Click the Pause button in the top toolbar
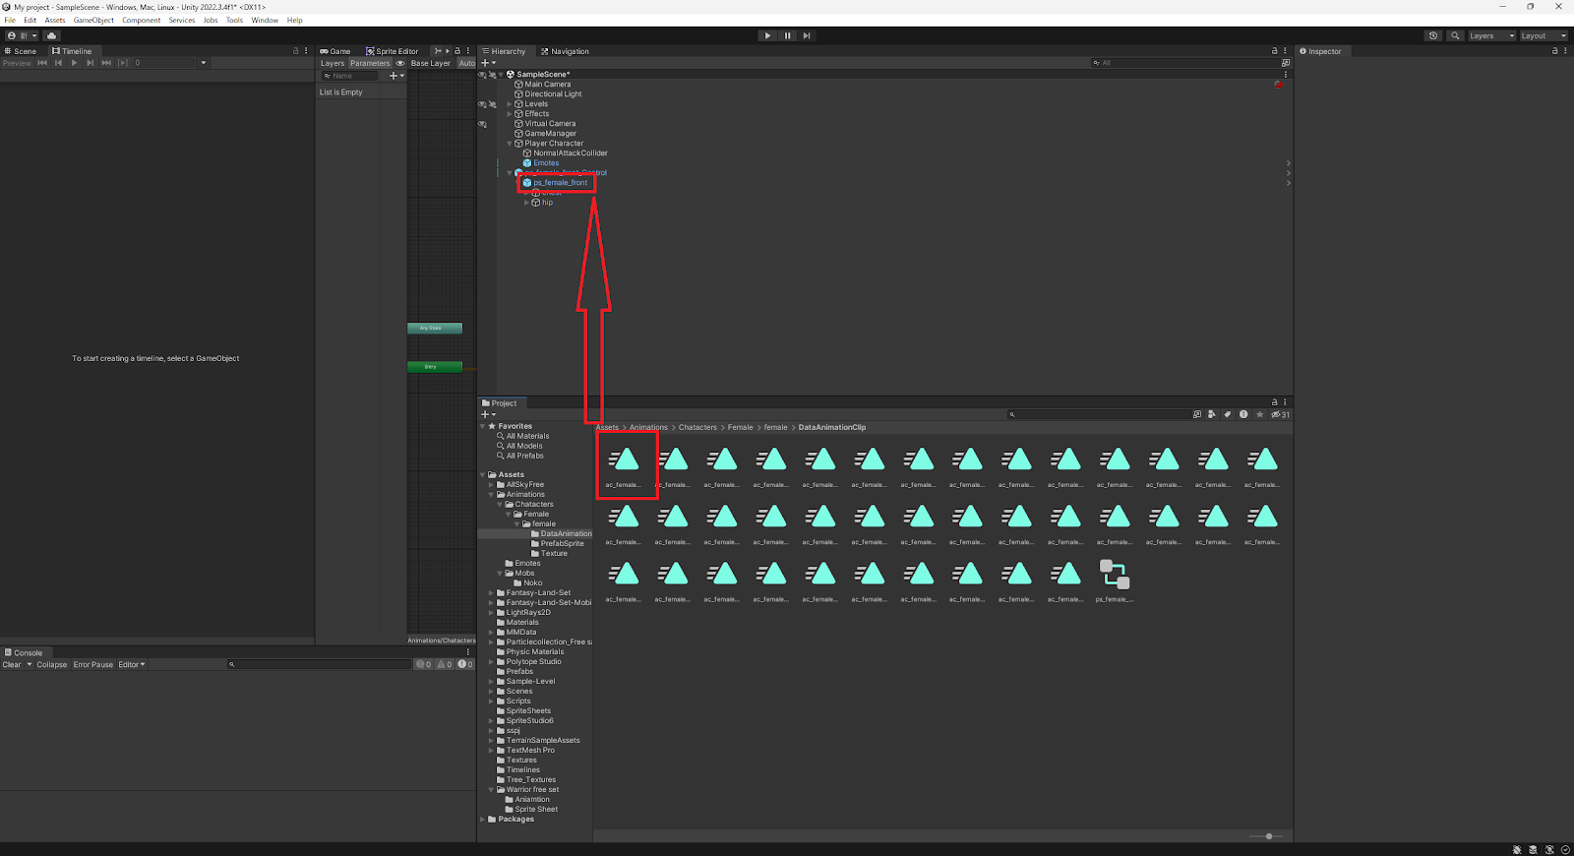 click(787, 35)
